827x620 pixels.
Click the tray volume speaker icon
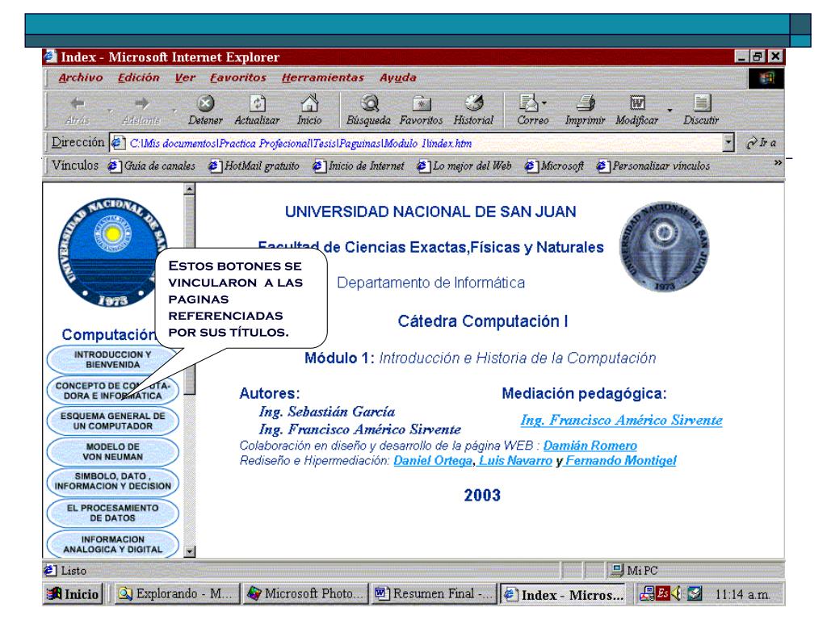[x=676, y=593]
